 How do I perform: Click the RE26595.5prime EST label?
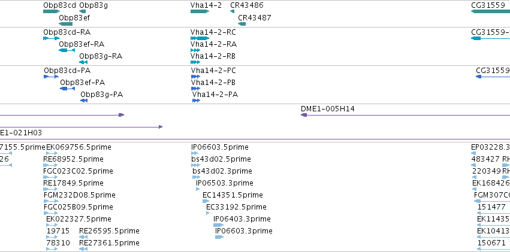click(109, 231)
